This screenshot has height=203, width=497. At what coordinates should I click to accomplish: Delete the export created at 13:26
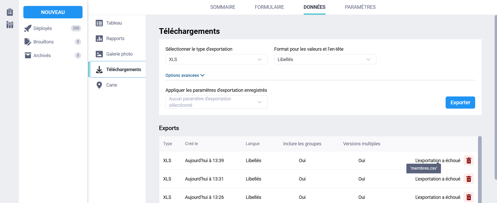tap(468, 197)
